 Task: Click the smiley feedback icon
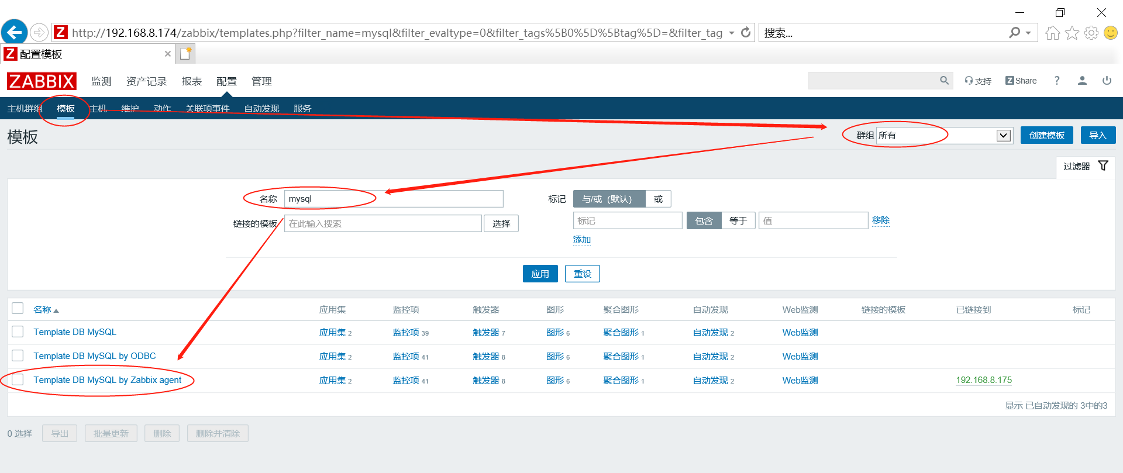(1110, 33)
